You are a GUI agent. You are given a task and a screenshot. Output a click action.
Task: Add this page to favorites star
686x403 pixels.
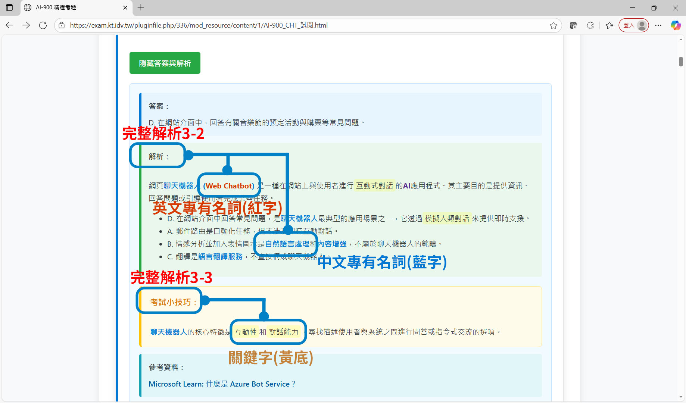point(553,25)
